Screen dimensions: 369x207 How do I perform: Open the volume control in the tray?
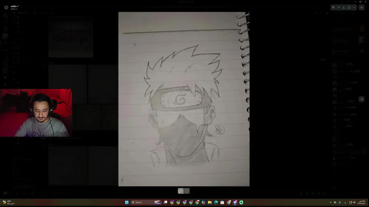pyautogui.click(x=354, y=202)
